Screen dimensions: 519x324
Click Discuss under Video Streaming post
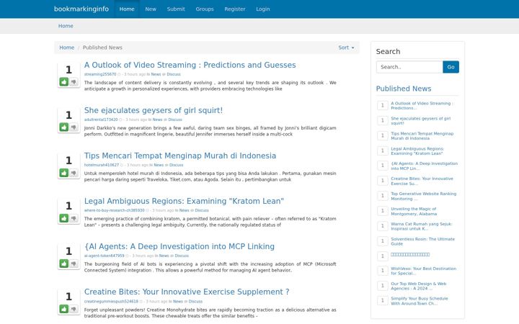[x=174, y=74]
